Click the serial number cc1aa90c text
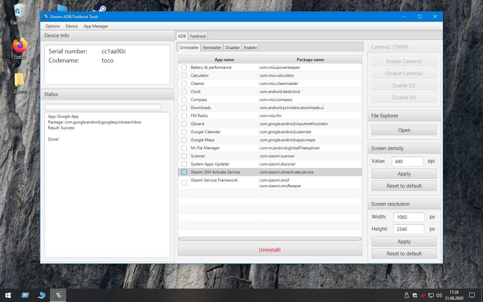The height and width of the screenshot is (302, 483). (x=114, y=51)
